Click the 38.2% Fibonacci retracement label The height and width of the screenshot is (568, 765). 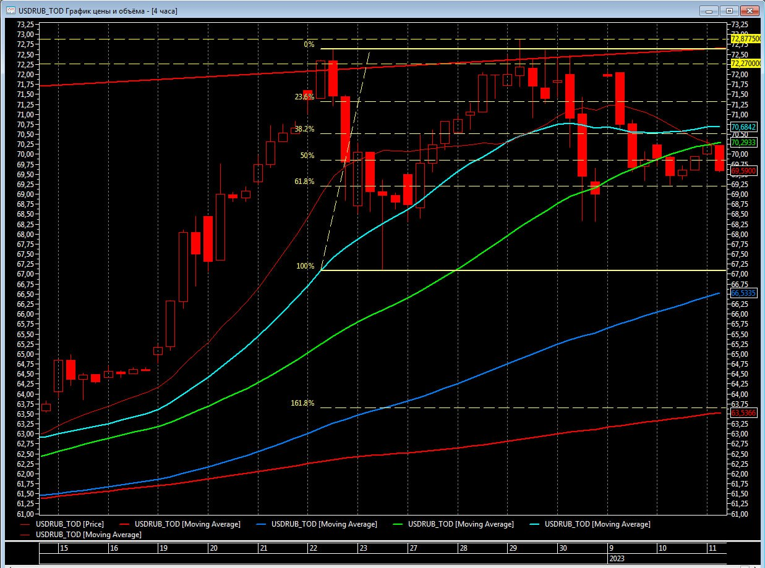304,129
